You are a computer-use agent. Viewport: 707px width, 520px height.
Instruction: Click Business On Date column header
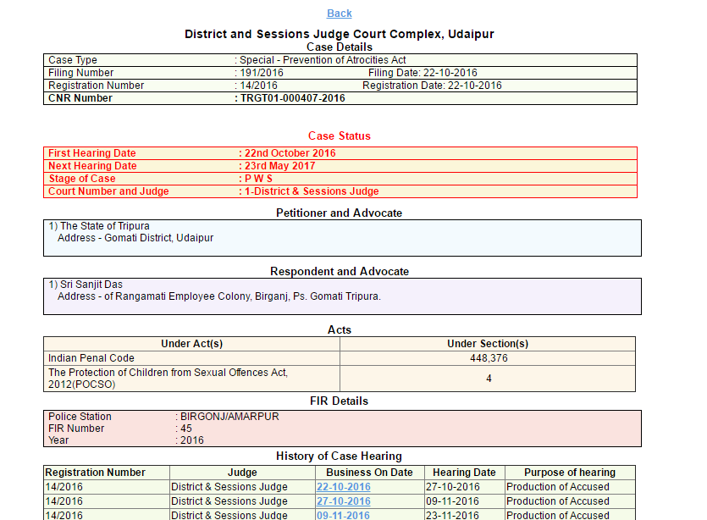point(369,473)
